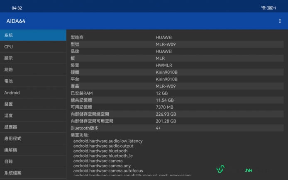Select android.hardware.audio.output entry
The height and width of the screenshot is (180, 288).
pos(103,146)
